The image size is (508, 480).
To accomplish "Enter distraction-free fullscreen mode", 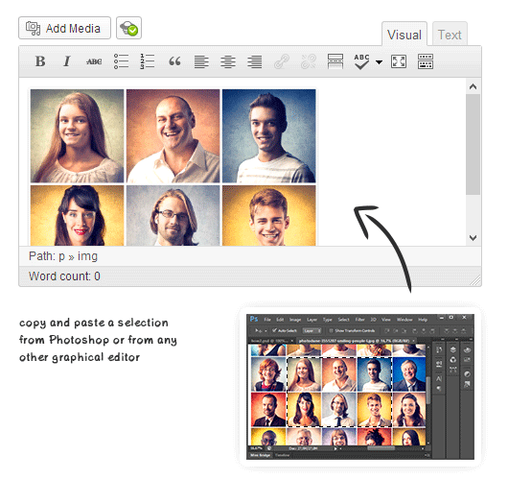I will (x=399, y=61).
